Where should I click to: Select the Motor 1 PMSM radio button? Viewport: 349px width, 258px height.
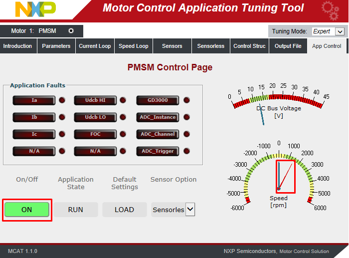71,31
